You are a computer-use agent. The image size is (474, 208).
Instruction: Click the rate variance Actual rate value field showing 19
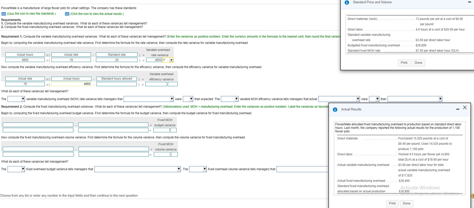click(x=71, y=60)
